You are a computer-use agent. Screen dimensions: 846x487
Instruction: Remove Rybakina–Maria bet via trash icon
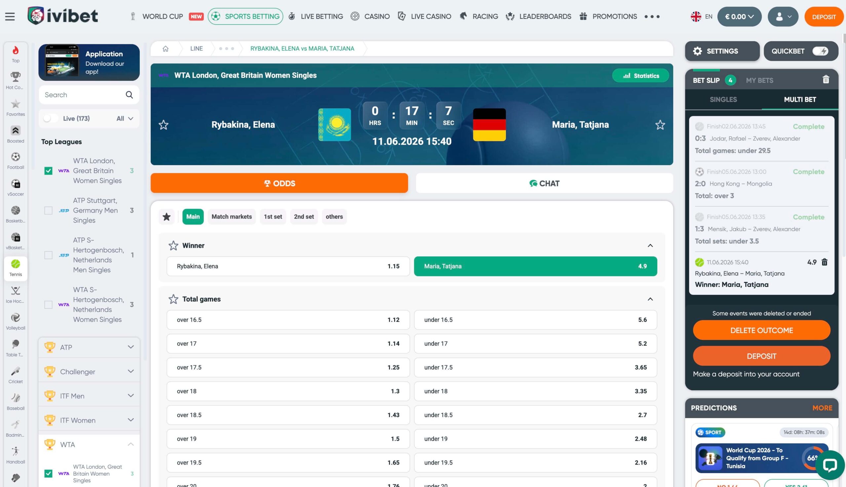[x=824, y=262]
